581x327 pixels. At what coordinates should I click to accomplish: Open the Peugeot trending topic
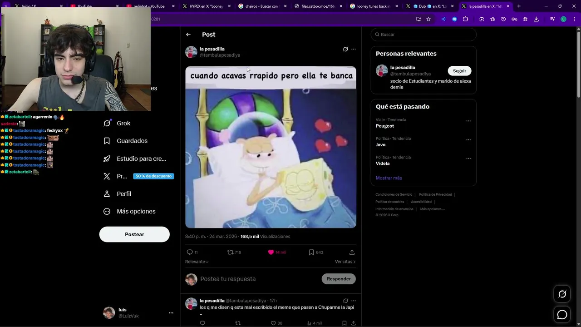pos(385,126)
